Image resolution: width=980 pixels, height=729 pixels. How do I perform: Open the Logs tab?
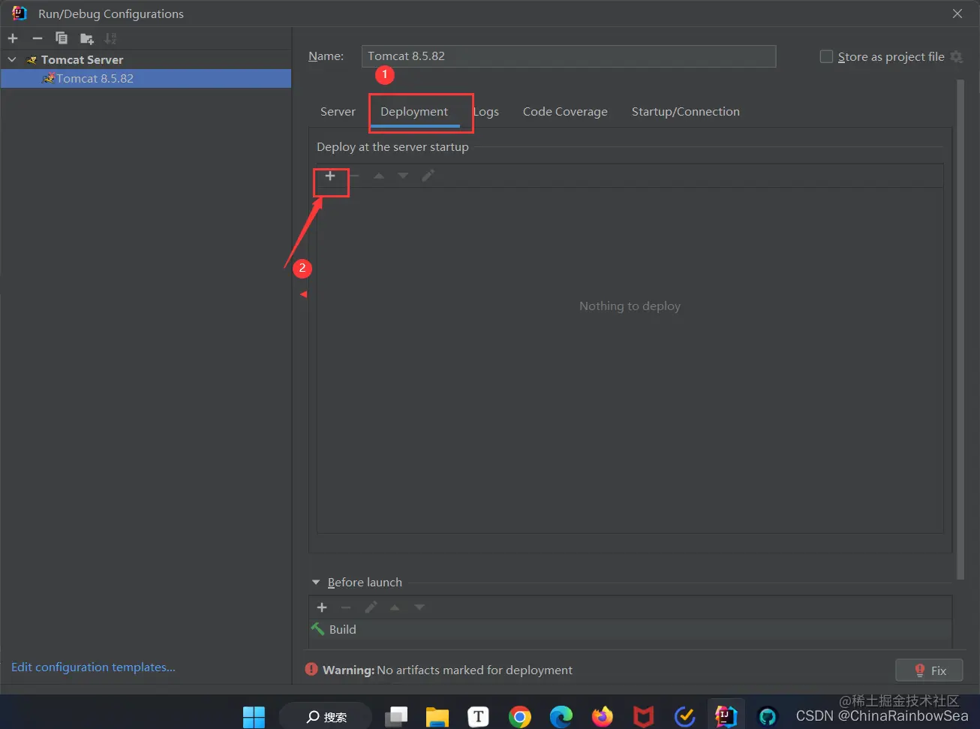click(486, 112)
